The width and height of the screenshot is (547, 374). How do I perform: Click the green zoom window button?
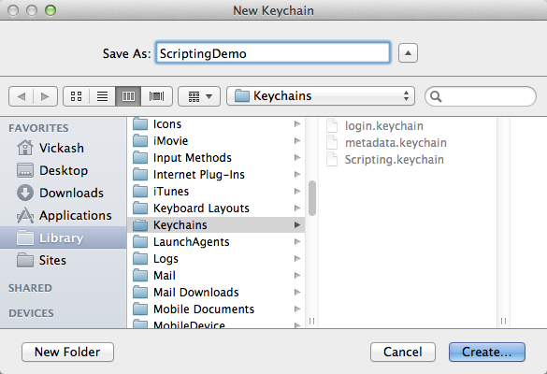(50, 10)
